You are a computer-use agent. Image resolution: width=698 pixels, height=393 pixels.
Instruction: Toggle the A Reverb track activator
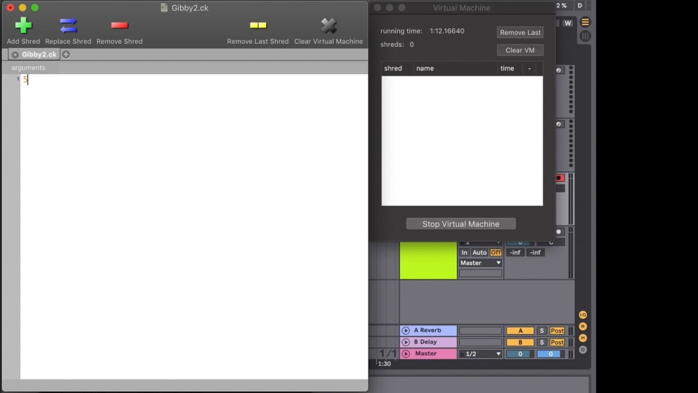(520, 331)
